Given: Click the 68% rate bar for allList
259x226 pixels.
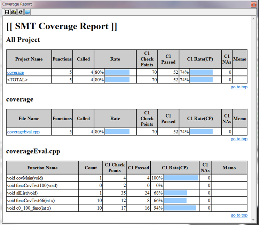Looking at the screenshot, I should pyautogui.click(x=175, y=193).
